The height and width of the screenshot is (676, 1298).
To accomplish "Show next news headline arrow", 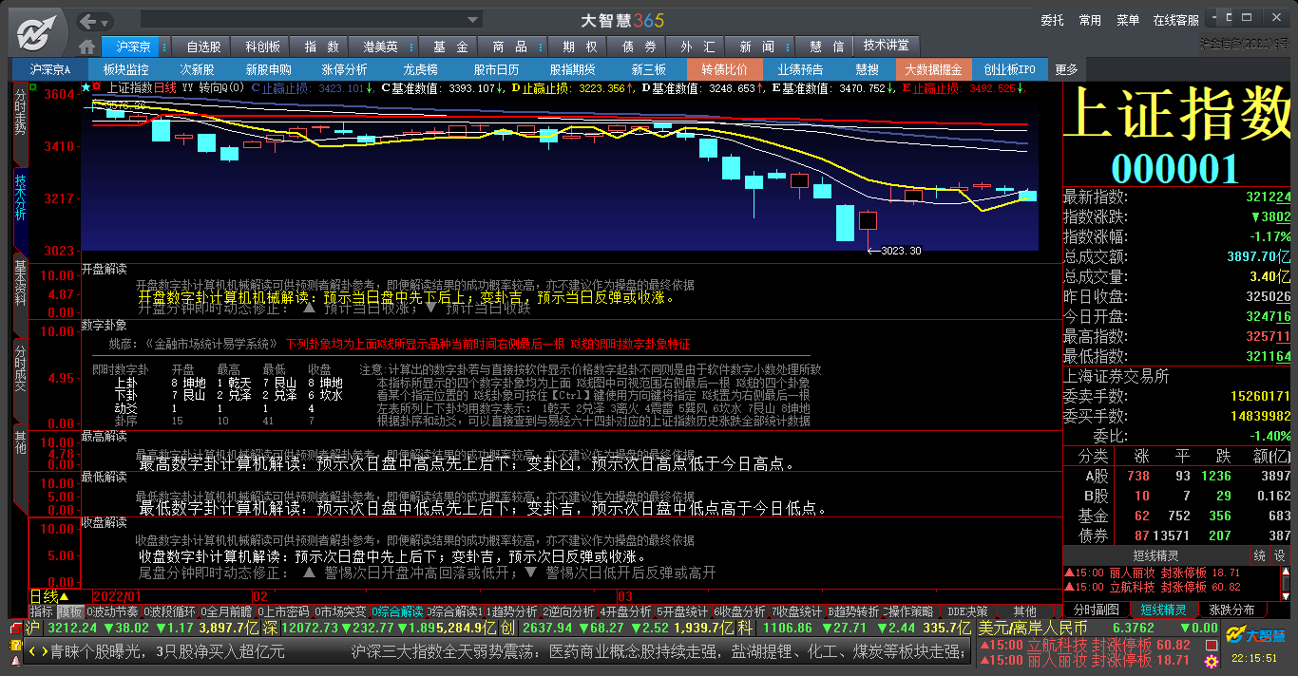I will [x=44, y=651].
